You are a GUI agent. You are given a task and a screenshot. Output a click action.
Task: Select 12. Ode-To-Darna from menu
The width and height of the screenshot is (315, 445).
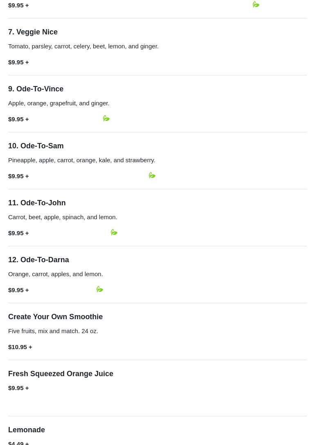pos(38,260)
